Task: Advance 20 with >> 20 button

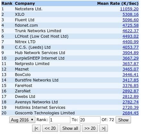Action: (90, 128)
